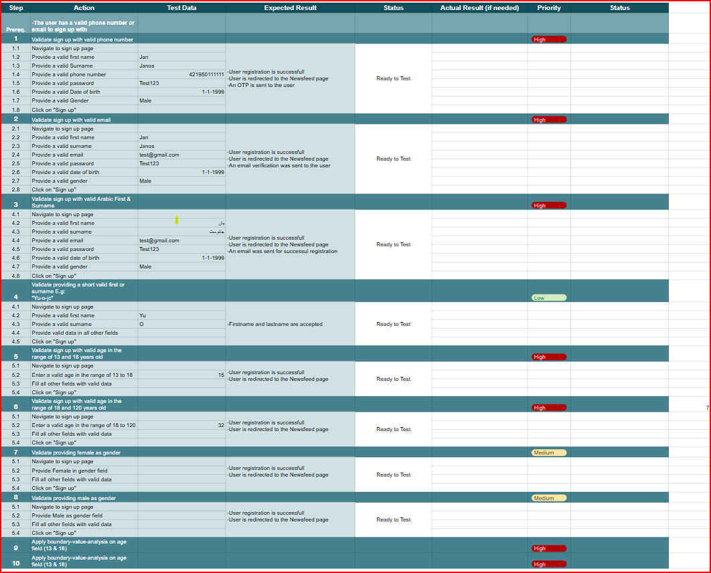Select the "Validate sign up with valid Arabic" row title
Image resolution: width=711 pixels, height=573 pixels.
84,202
